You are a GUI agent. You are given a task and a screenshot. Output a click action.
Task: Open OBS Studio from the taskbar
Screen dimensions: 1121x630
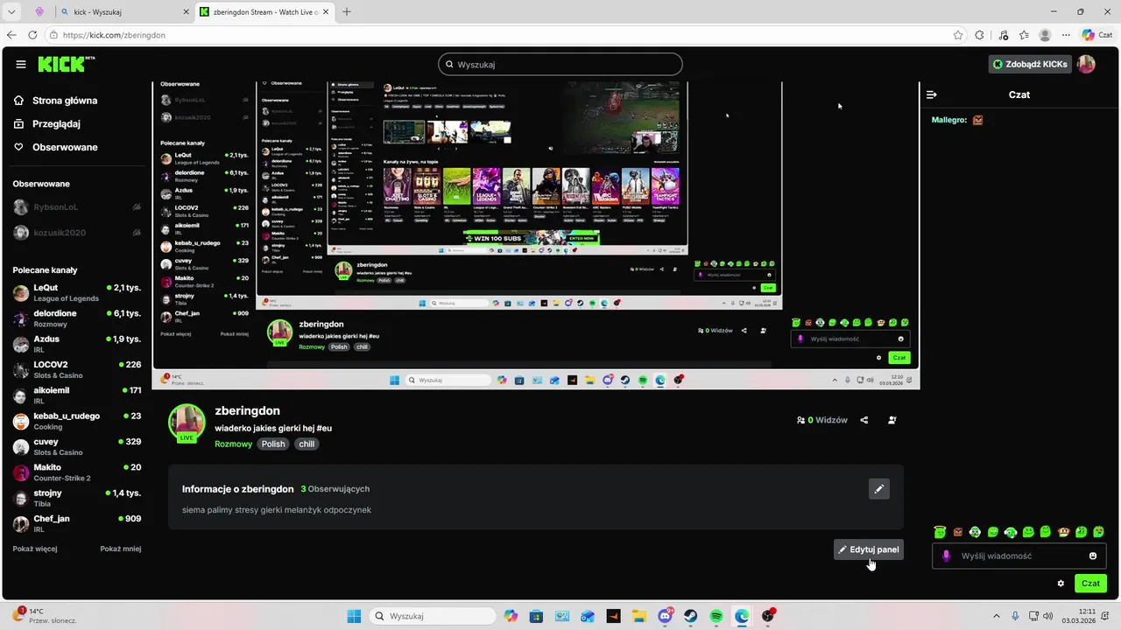click(x=768, y=616)
